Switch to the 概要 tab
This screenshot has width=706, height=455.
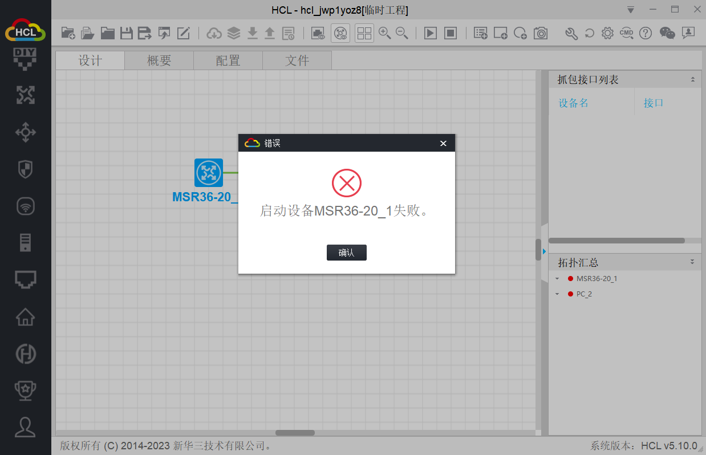(x=159, y=60)
